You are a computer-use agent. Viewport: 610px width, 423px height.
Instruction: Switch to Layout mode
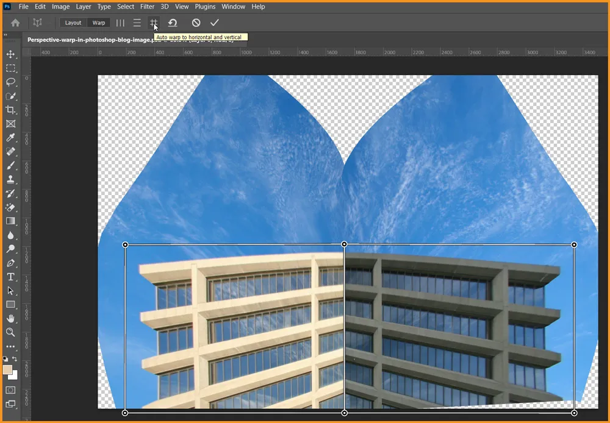pyautogui.click(x=73, y=23)
